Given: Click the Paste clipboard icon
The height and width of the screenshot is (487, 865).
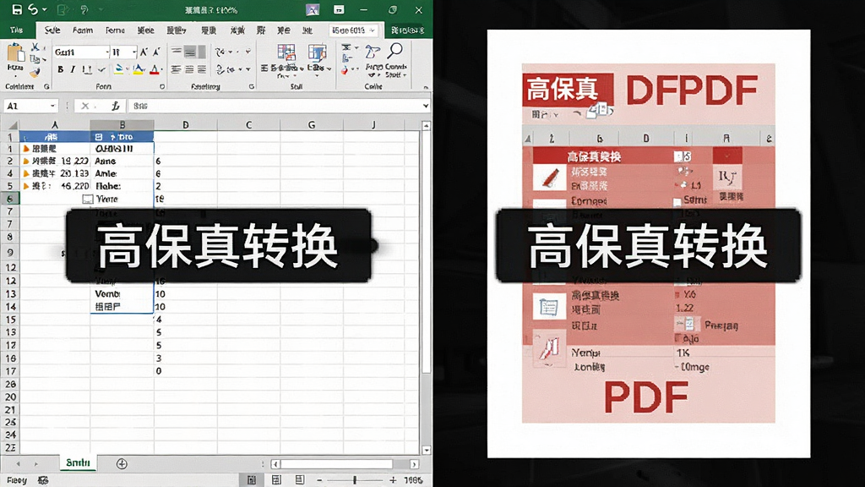Looking at the screenshot, I should (15, 54).
